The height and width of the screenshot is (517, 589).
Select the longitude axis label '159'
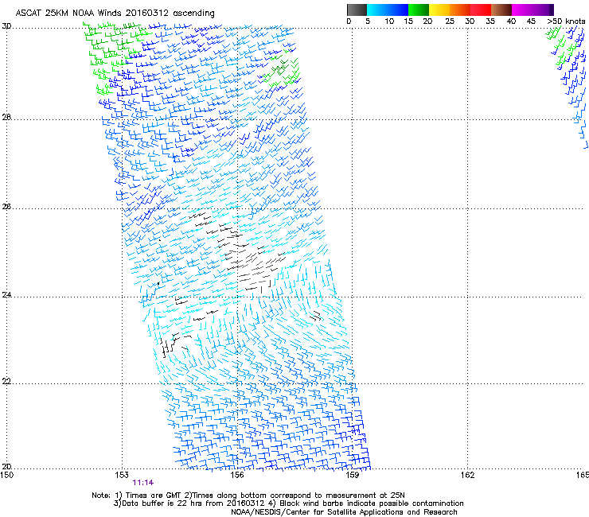click(x=352, y=475)
